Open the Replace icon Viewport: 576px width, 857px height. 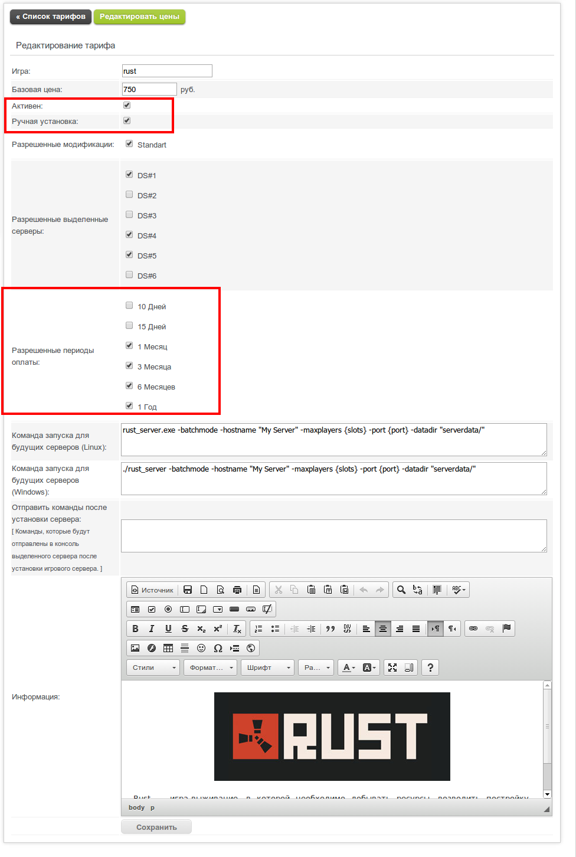point(418,590)
